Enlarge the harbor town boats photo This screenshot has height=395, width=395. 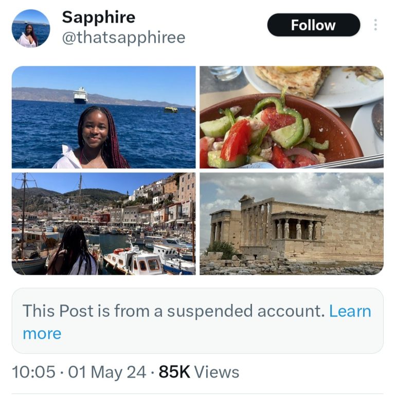coord(103,224)
